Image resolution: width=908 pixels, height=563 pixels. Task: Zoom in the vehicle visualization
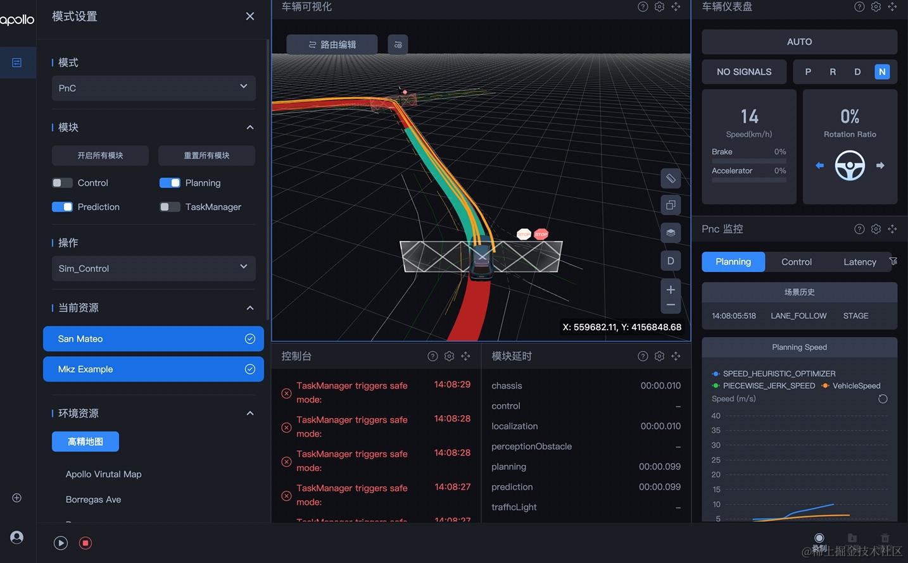coord(671,289)
